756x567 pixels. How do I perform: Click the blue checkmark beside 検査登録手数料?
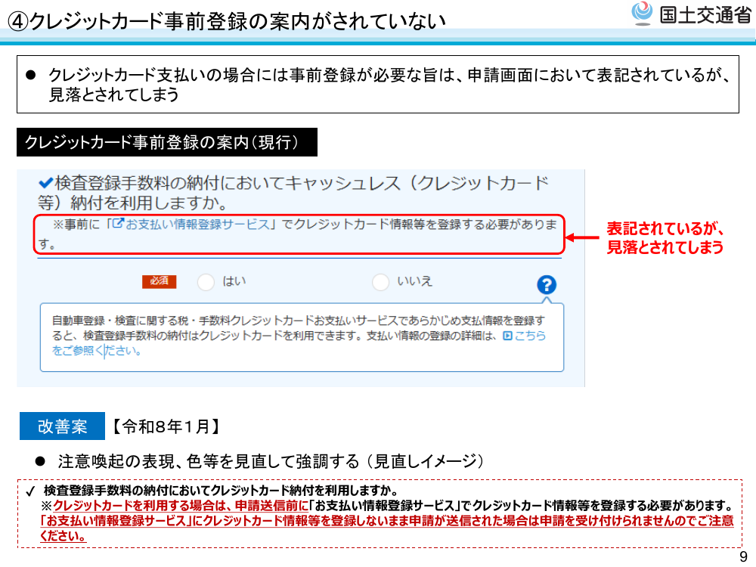pyautogui.click(x=46, y=183)
